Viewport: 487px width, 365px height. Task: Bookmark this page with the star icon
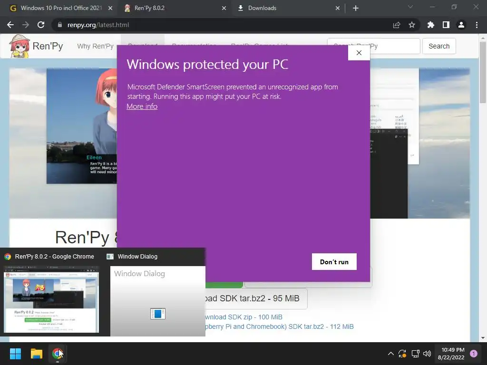point(412,25)
